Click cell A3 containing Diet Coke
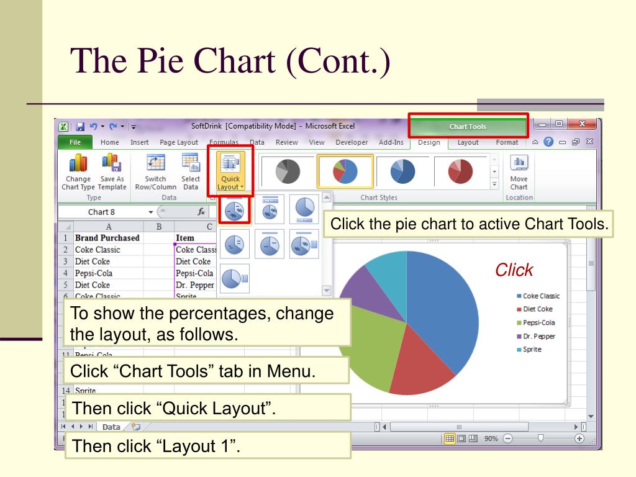This screenshot has width=636, height=477. (x=108, y=261)
